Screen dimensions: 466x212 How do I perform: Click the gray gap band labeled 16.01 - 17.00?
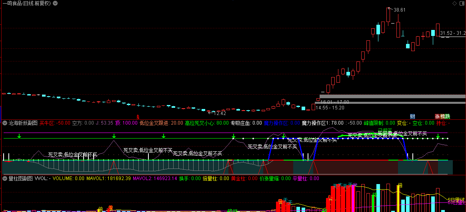(393, 96)
